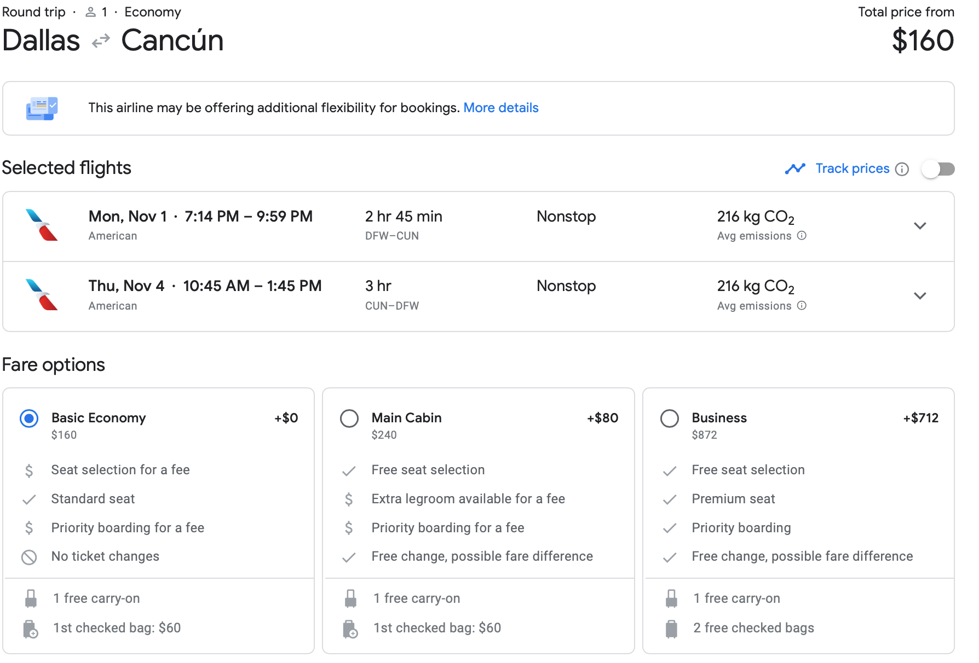Click the round-trip swap arrows icon
979x663 pixels.
point(101,42)
